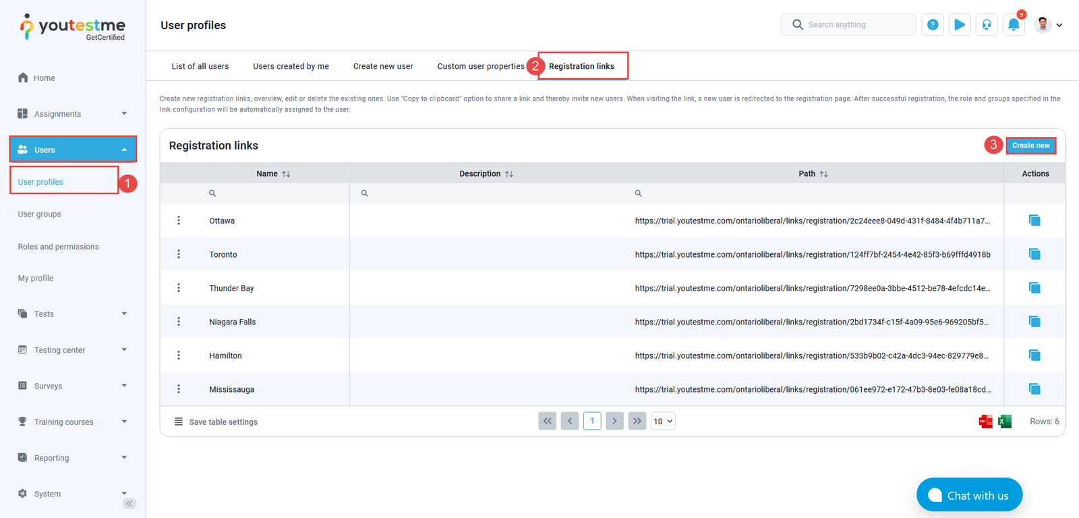Copy the Ottawa registration link to clipboard
Screen dimensions: 1079x518
pyautogui.click(x=1034, y=221)
